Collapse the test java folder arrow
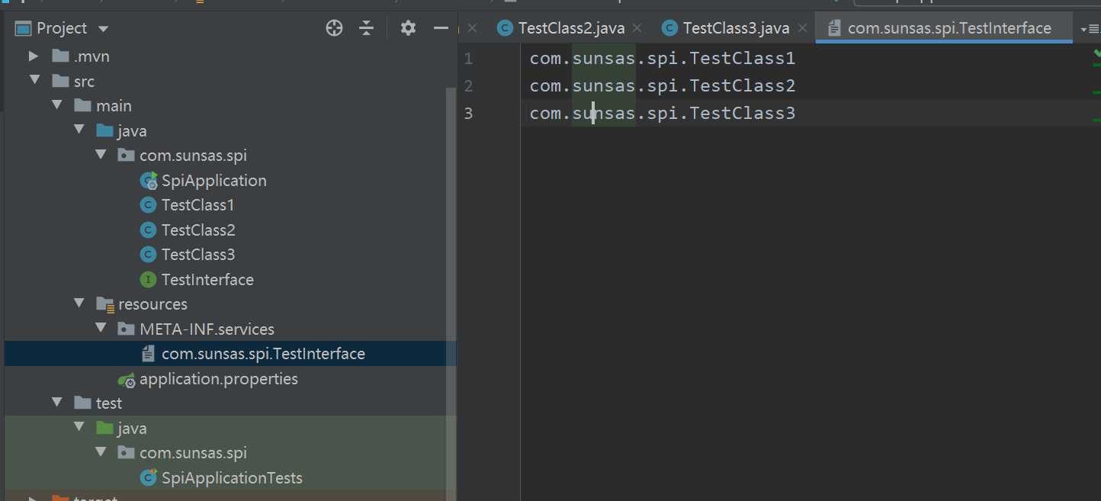The image size is (1101, 501). (x=79, y=427)
